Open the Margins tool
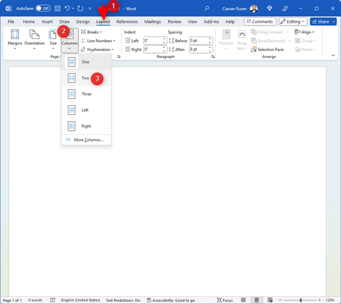The image size is (341, 304). 15,40
